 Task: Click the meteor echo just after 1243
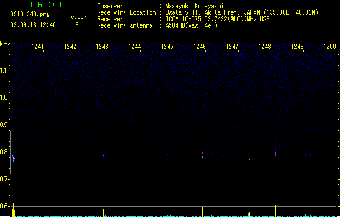tap(104, 155)
